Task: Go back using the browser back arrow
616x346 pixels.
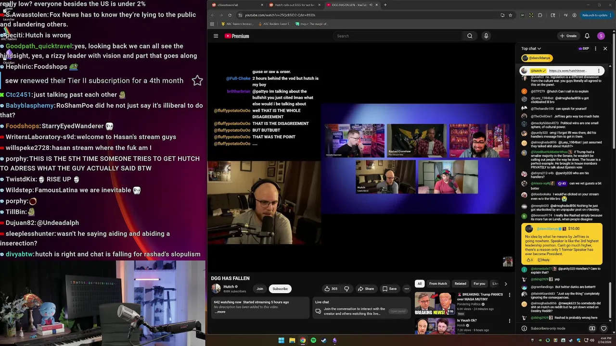Action: (212, 15)
